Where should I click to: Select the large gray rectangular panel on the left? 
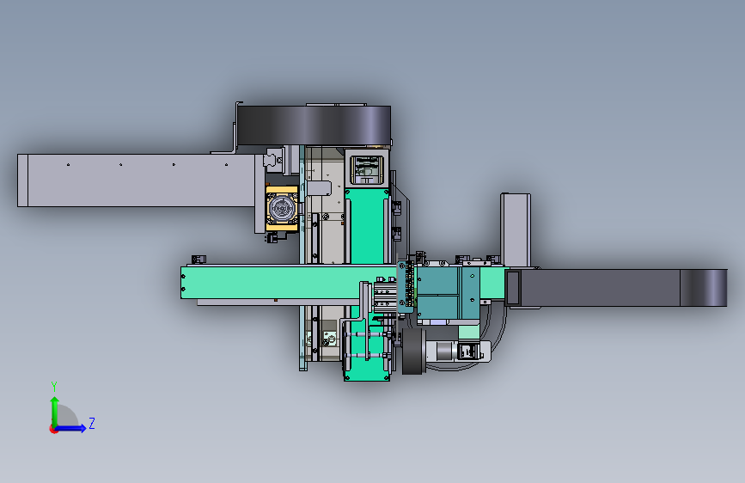(x=141, y=180)
